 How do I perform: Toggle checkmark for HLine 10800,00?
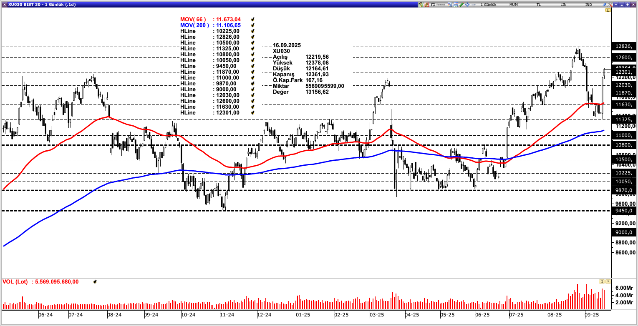click(x=252, y=55)
